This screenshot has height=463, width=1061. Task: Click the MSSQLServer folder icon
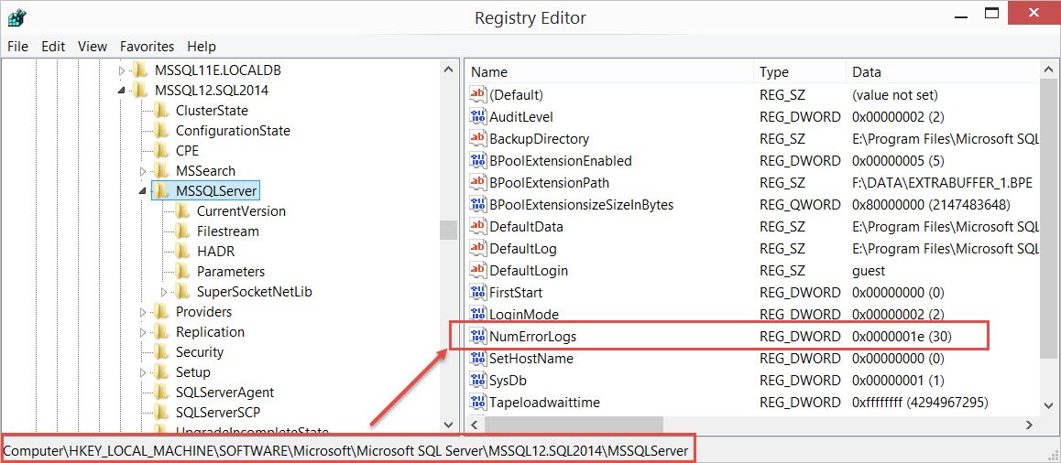160,190
